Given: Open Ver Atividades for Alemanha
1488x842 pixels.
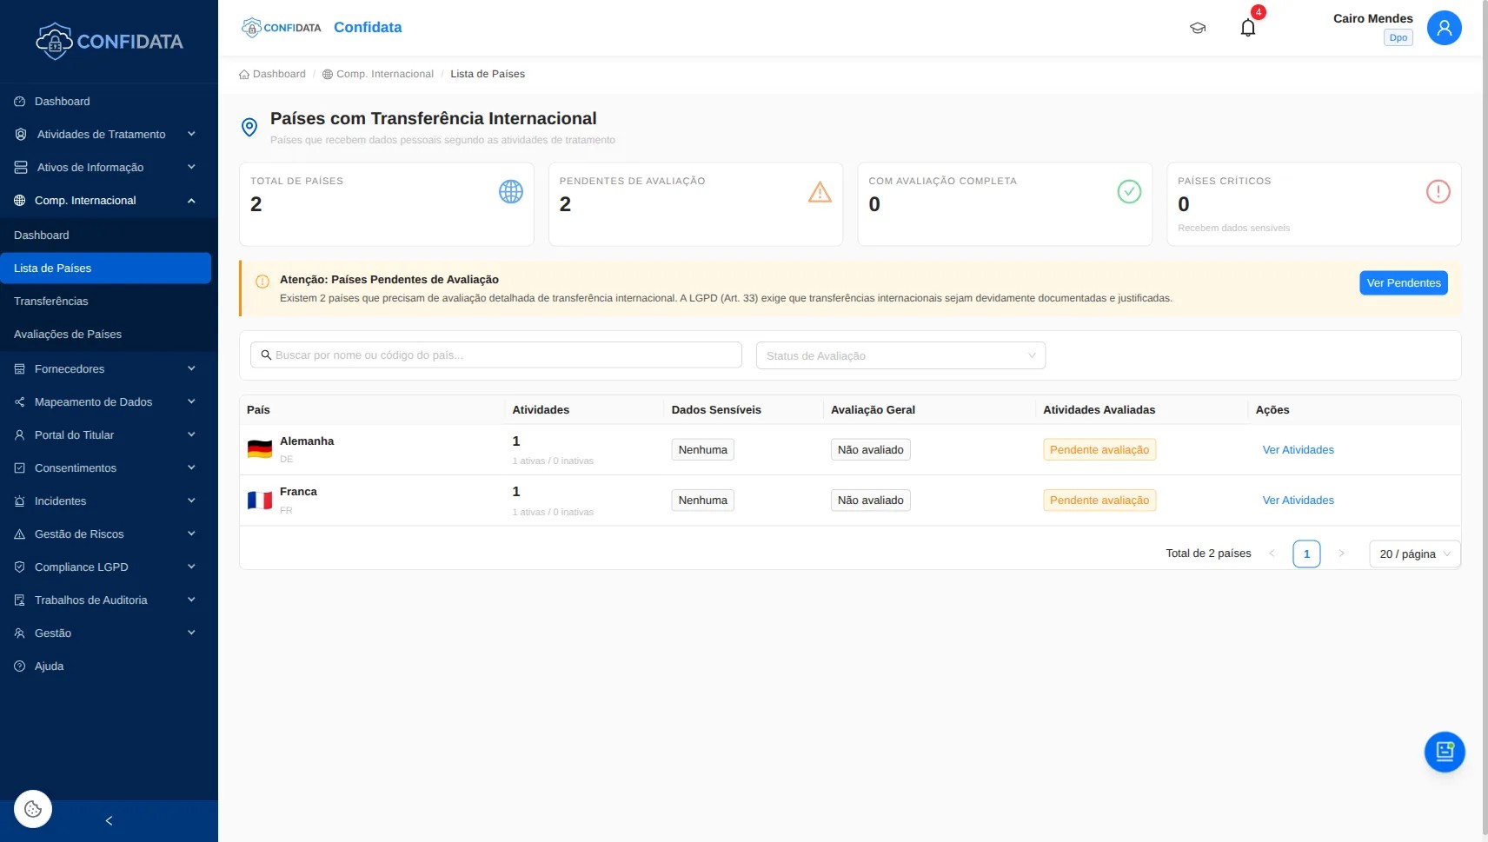Looking at the screenshot, I should pos(1298,450).
